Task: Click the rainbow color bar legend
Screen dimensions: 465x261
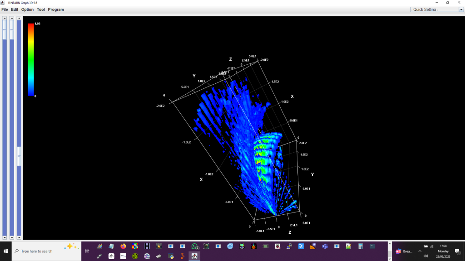Action: tap(31, 59)
